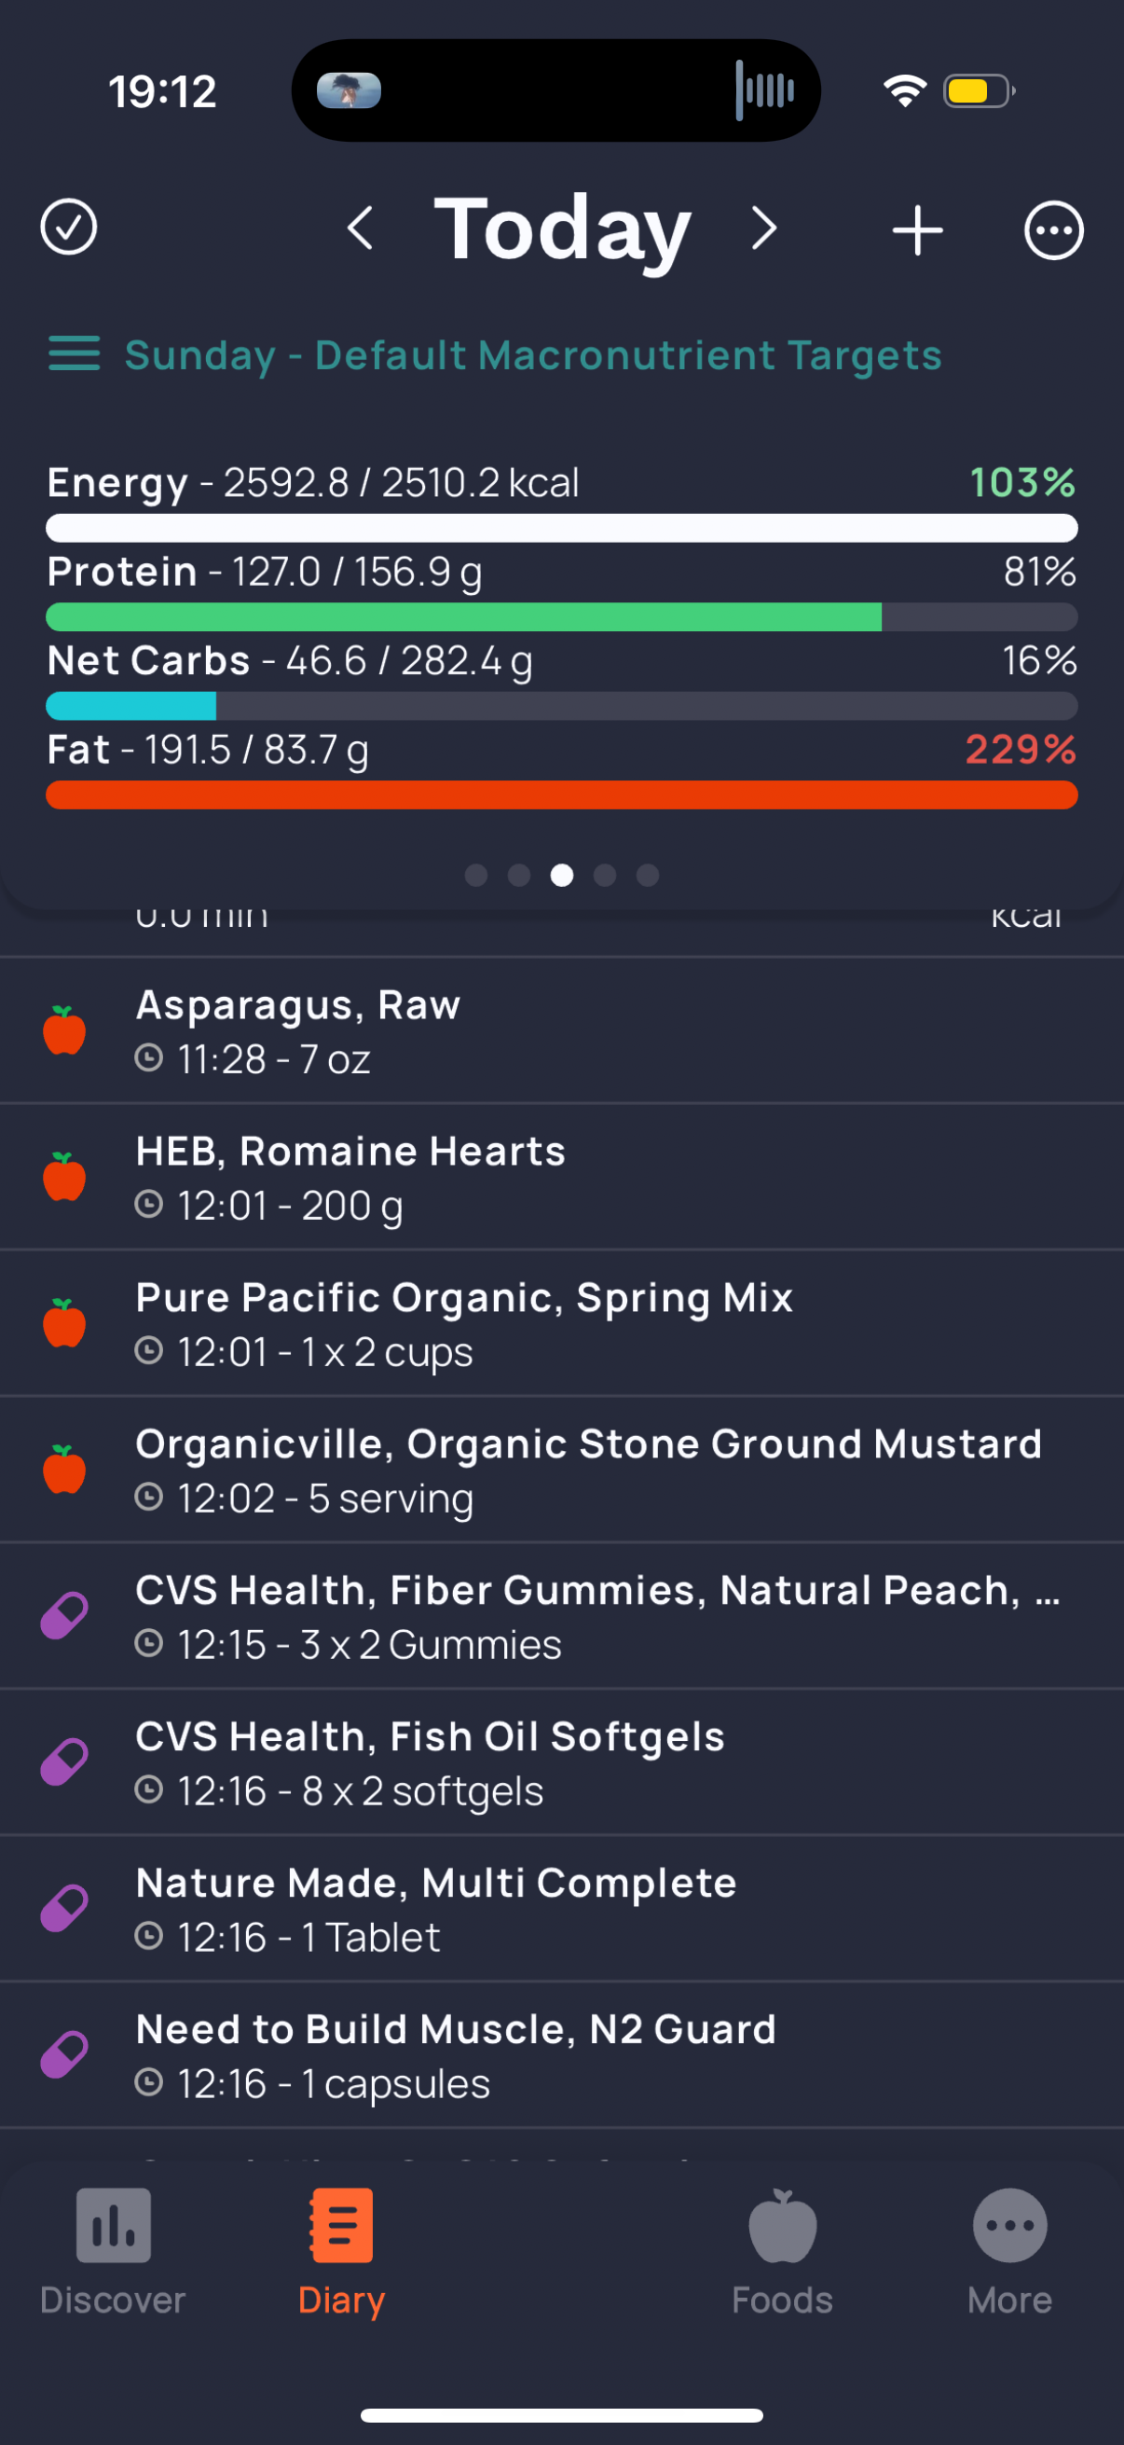The height and width of the screenshot is (2445, 1124).
Task: Open the Foods apple icon
Action: click(x=782, y=2227)
